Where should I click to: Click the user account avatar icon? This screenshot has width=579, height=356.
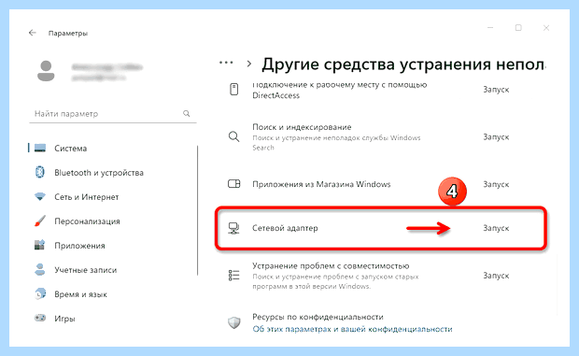click(46, 71)
